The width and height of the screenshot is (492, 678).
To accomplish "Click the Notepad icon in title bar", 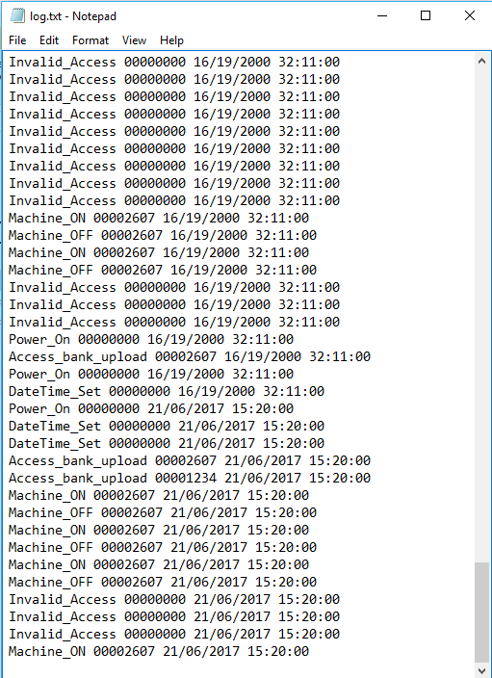I will [x=17, y=16].
